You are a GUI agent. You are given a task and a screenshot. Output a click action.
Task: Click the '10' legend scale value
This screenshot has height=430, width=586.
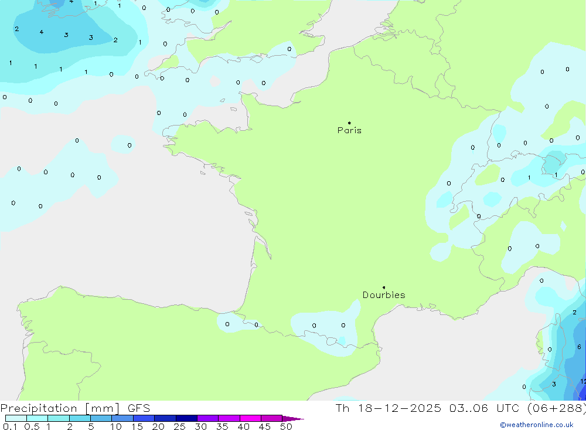coord(116,426)
